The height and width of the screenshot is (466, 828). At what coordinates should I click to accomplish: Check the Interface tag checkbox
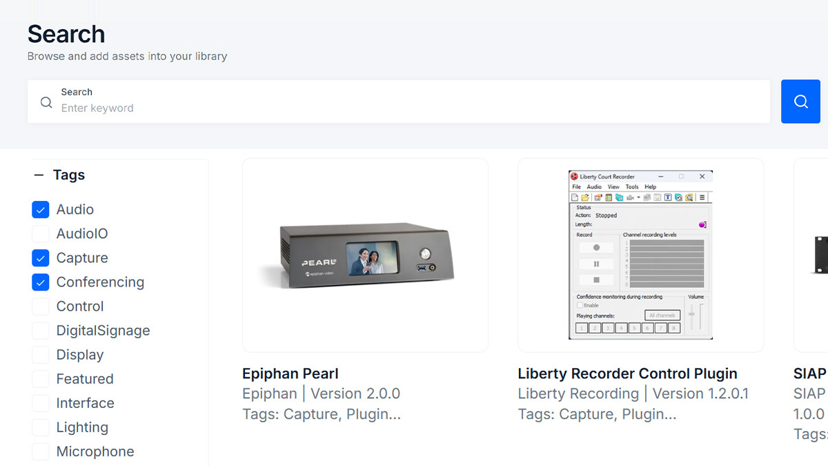tap(41, 403)
